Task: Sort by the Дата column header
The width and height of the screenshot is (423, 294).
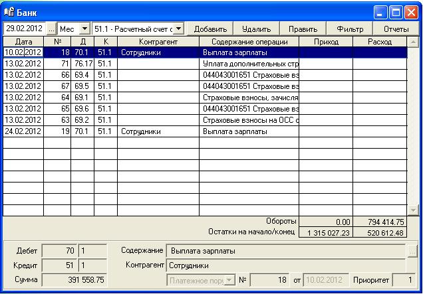Action: [23, 42]
